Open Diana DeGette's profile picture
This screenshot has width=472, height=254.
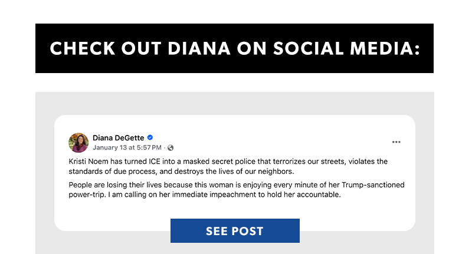pos(78,143)
